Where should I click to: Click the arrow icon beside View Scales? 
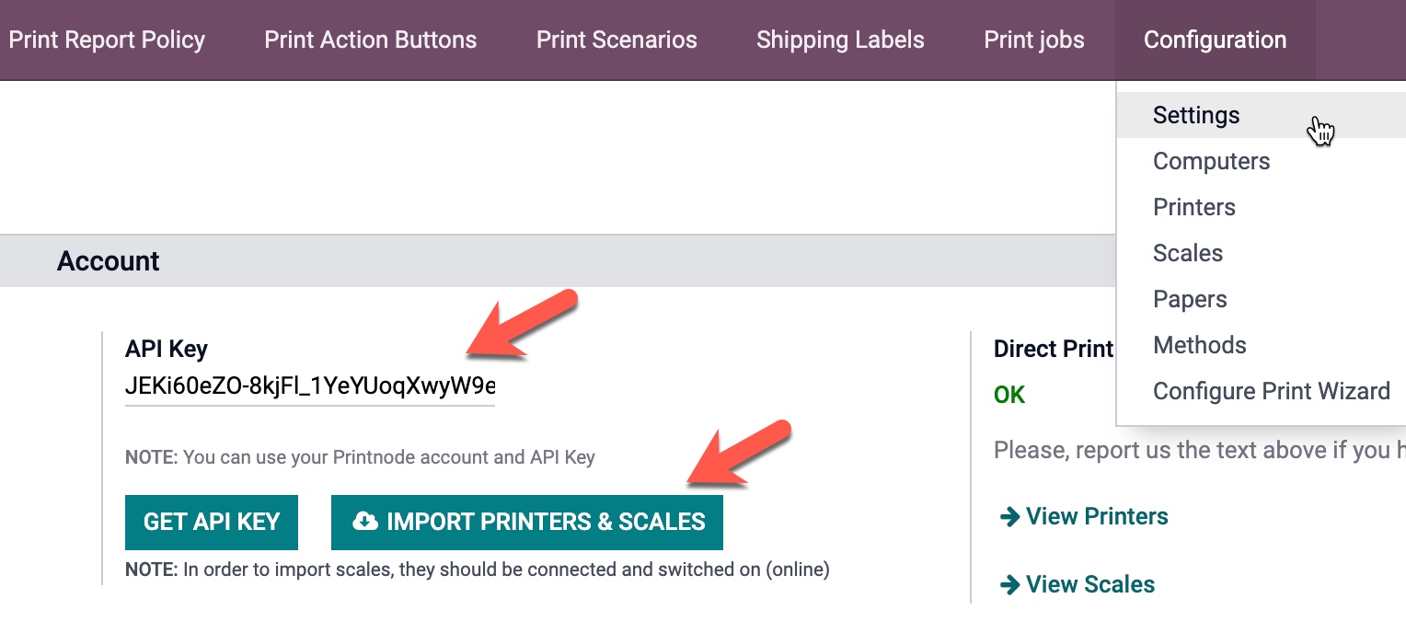click(1010, 584)
